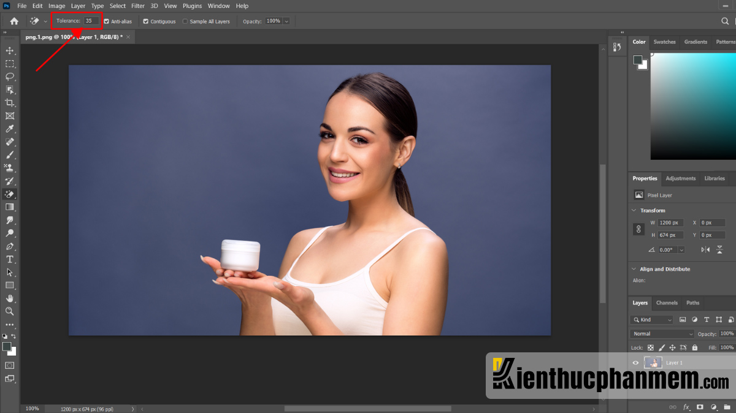The width and height of the screenshot is (736, 413).
Task: Filter layers by pixel layers
Action: pos(682,320)
